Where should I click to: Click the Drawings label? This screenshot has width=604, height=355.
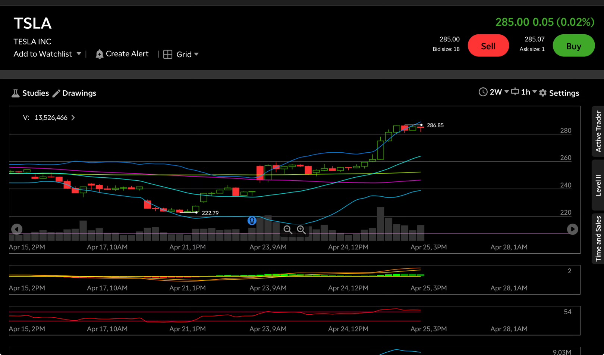pyautogui.click(x=79, y=93)
